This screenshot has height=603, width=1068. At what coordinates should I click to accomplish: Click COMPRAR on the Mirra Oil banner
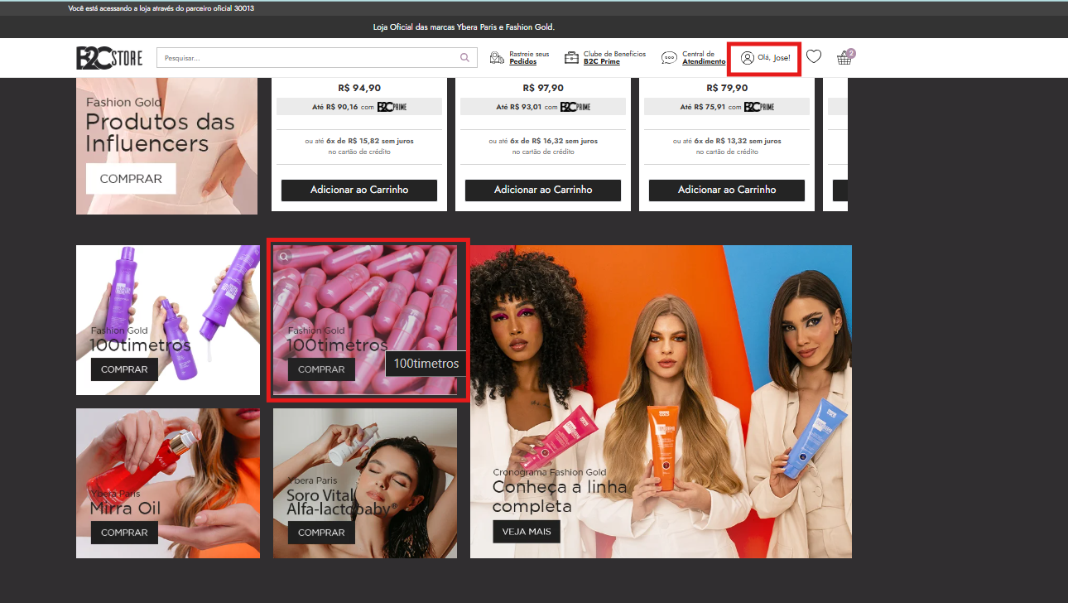click(x=124, y=533)
